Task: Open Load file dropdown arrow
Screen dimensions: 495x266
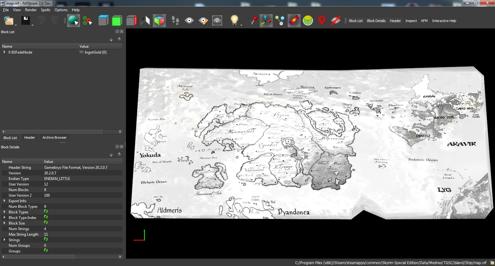Action: (x=16, y=25)
